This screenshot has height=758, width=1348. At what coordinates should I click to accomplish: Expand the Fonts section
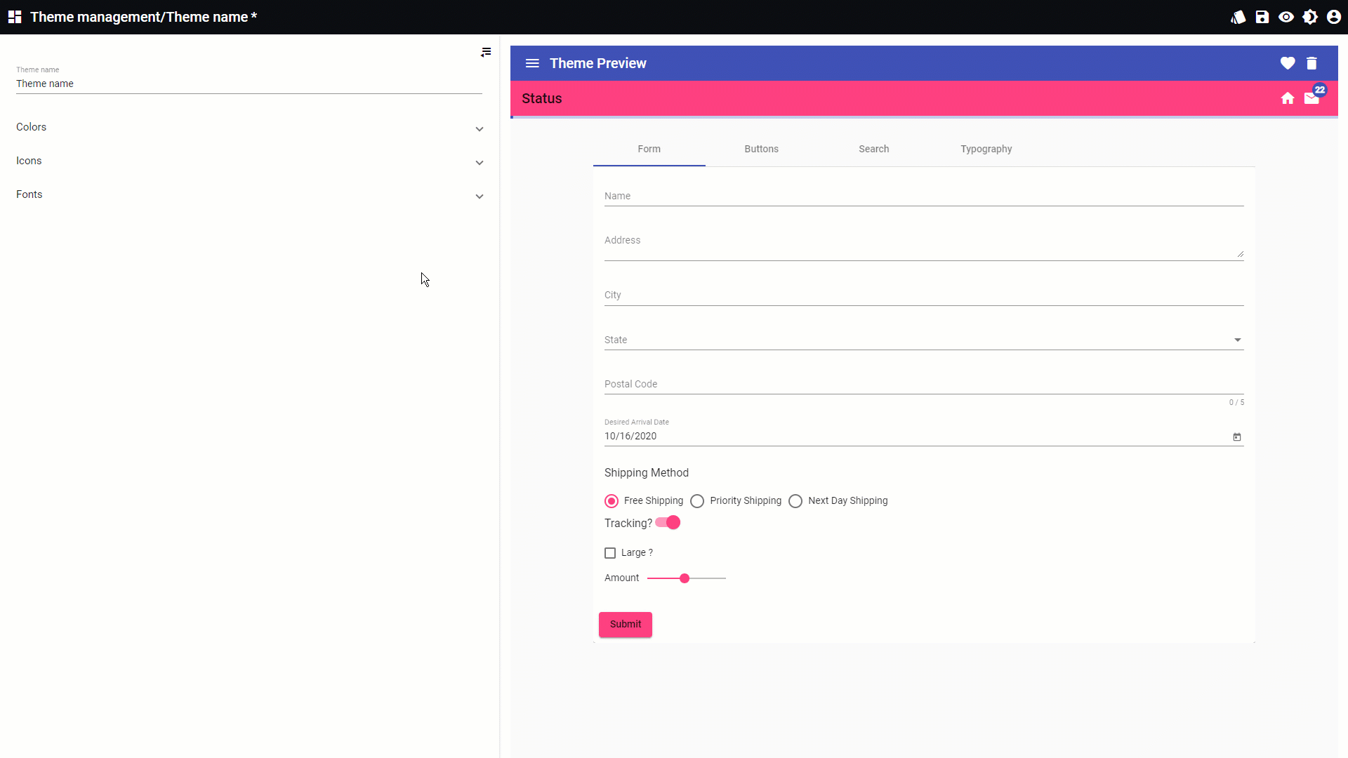click(x=249, y=194)
